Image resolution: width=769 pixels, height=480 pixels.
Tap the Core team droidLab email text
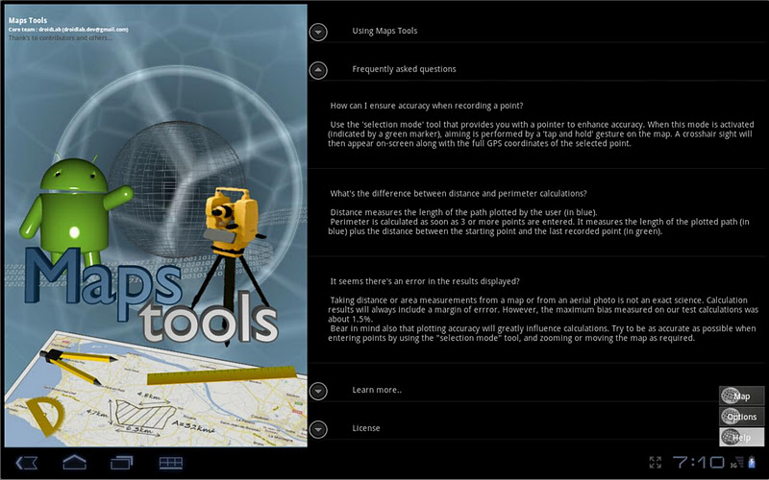tap(68, 30)
